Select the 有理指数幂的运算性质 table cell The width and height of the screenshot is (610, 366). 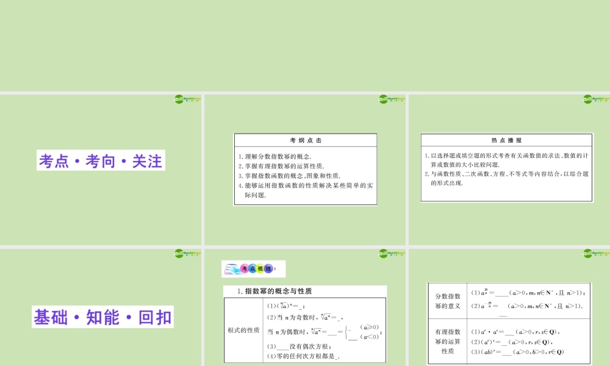pos(447,342)
